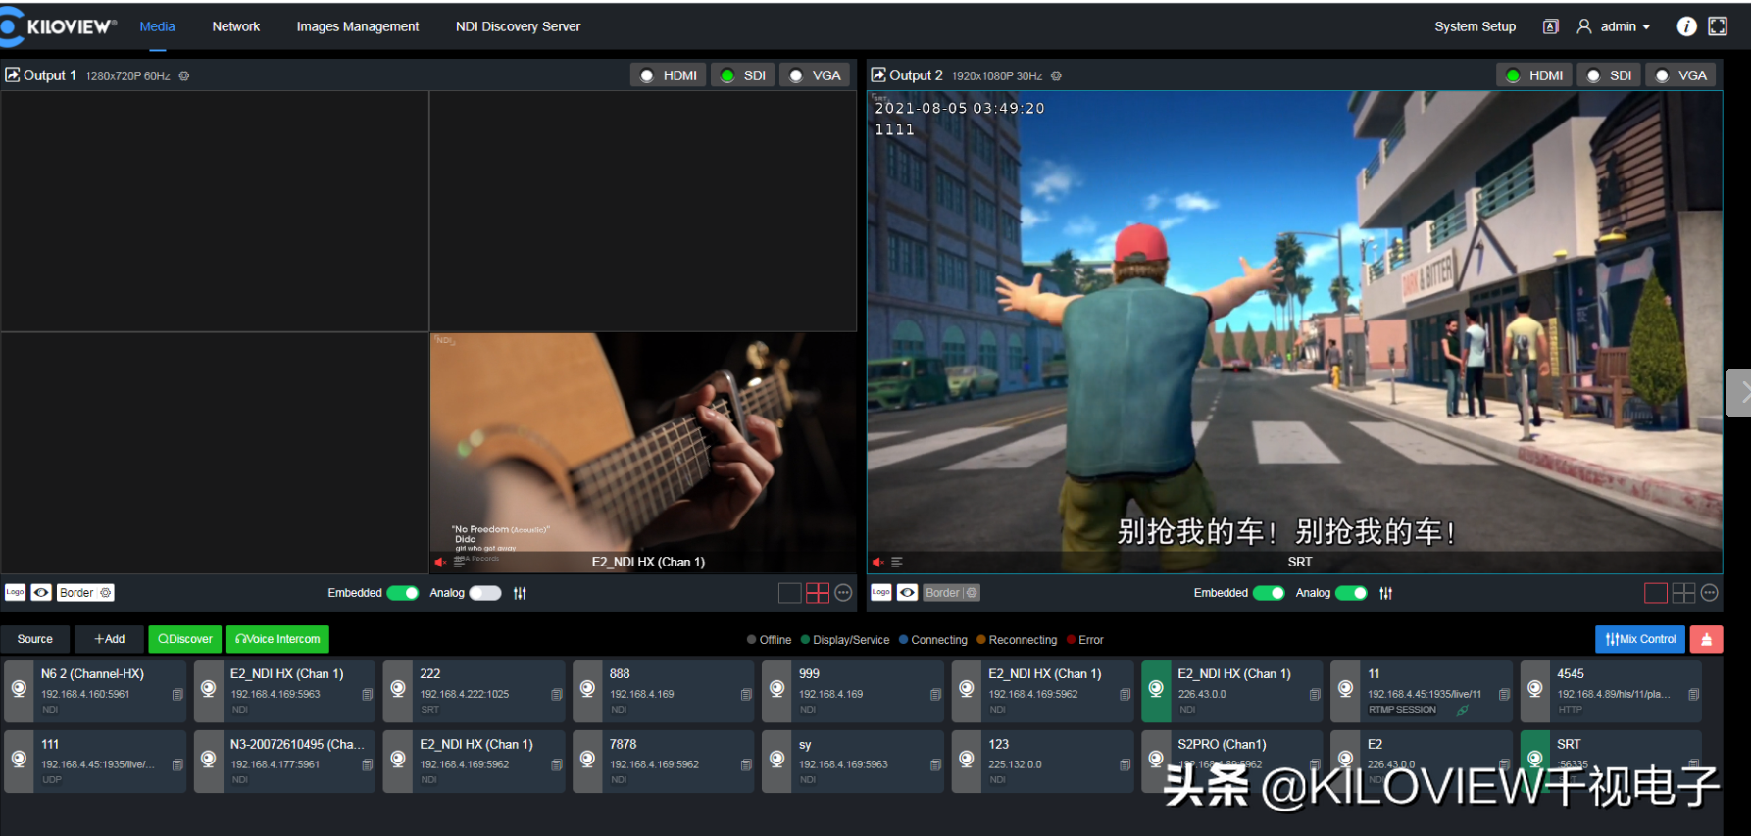Select the 11 RTMP SESSION source card
1751x836 pixels.
coord(1422,691)
